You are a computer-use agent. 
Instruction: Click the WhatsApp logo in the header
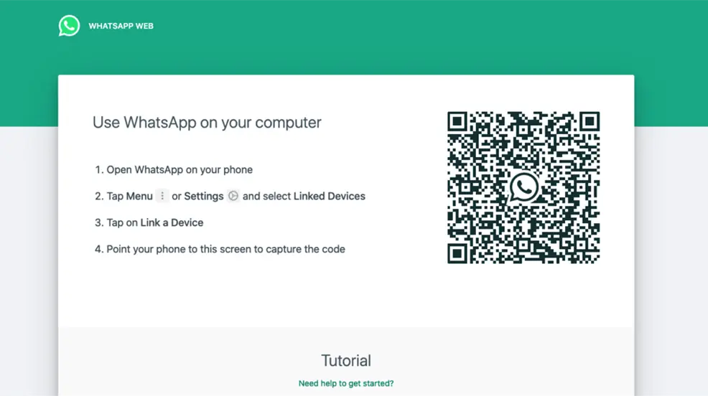69,26
